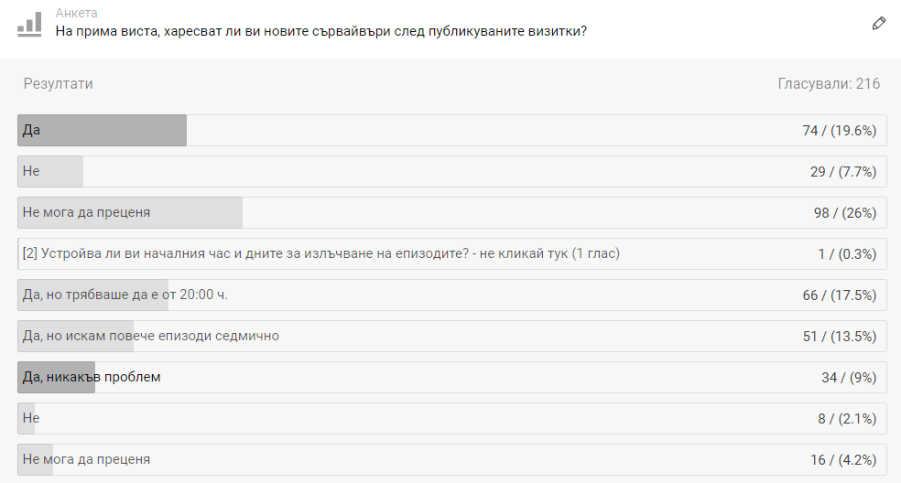This screenshot has height=483, width=901.
Task: Click the 'Анкета' label
Action: point(76,13)
